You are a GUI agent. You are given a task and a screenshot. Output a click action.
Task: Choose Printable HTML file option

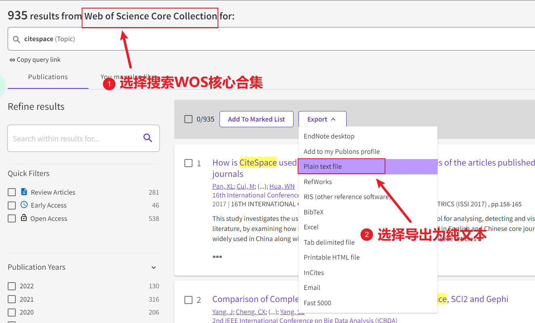coord(368,257)
